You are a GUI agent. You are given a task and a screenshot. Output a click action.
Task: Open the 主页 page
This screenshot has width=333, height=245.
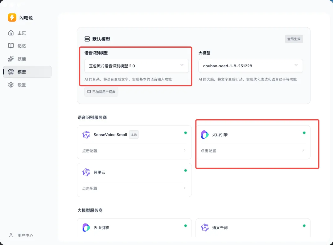[x=27, y=33]
